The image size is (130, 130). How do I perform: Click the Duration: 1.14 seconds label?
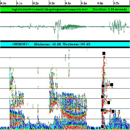point(109,9)
